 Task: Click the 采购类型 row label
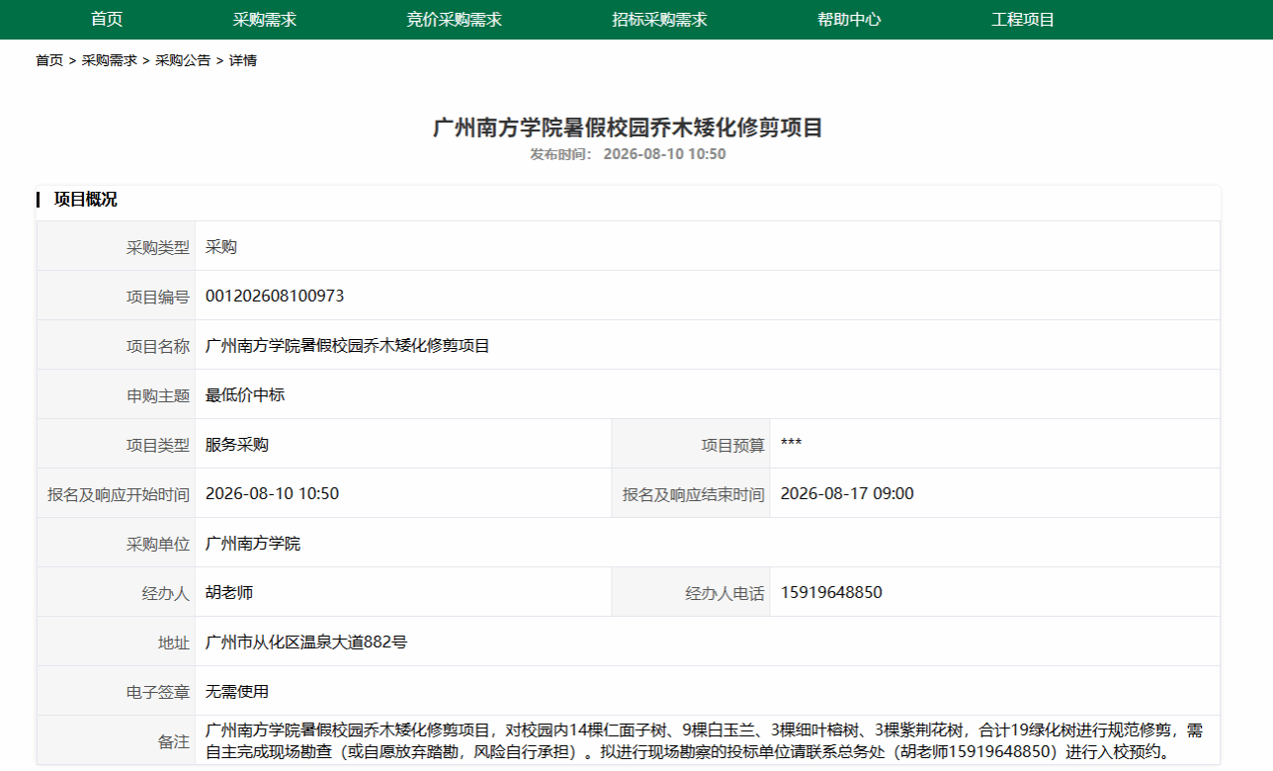[158, 247]
